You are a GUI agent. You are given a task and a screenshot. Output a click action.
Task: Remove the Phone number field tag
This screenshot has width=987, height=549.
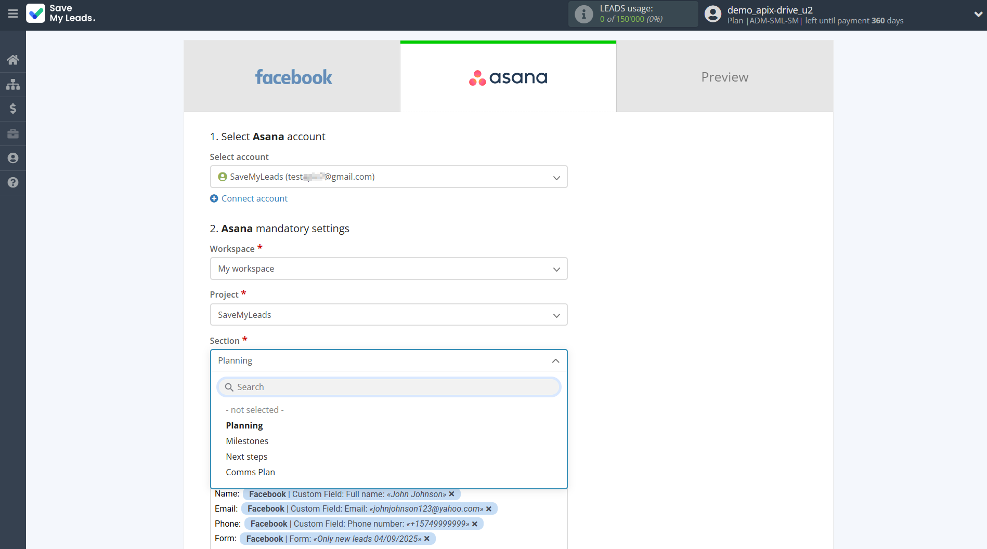pos(475,524)
